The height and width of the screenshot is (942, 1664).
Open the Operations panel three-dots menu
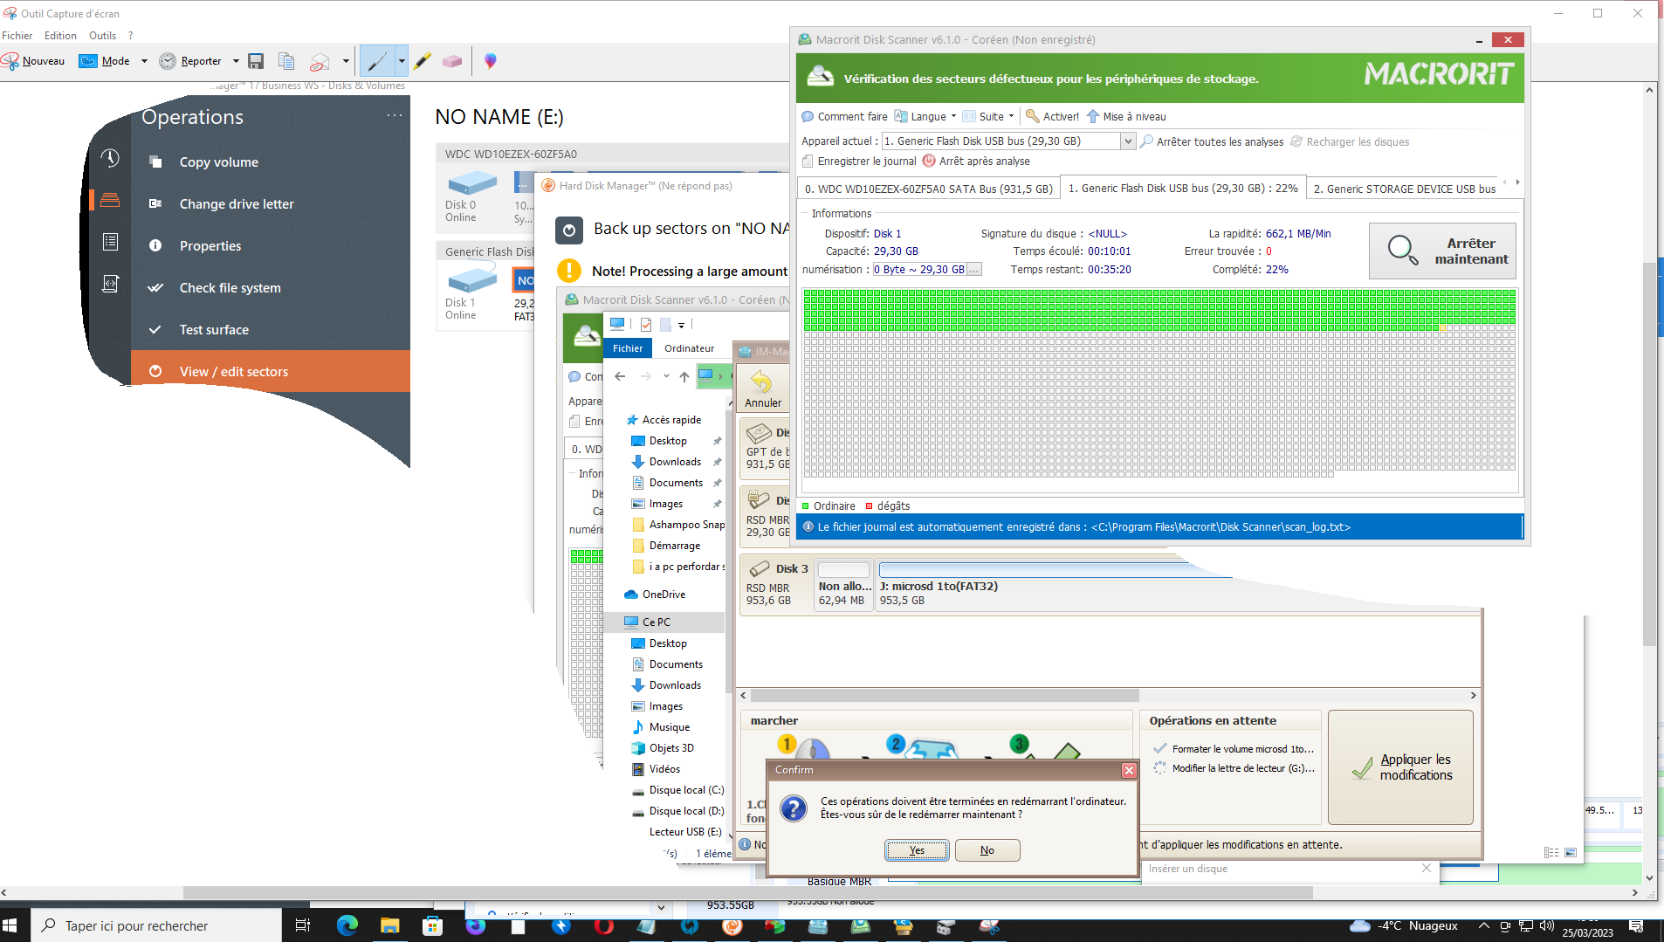pos(395,115)
